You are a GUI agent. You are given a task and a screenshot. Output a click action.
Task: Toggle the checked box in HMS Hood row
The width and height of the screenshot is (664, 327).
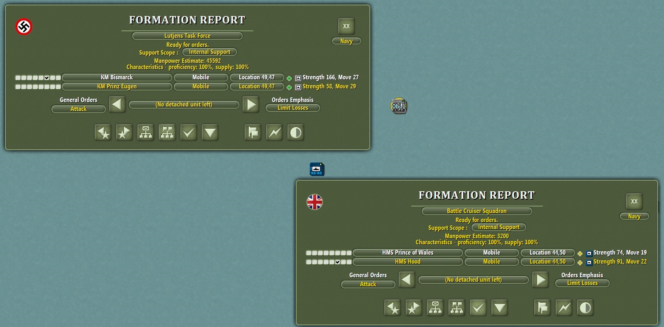coord(337,262)
